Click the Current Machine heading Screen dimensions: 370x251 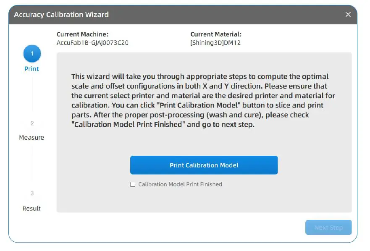click(82, 34)
